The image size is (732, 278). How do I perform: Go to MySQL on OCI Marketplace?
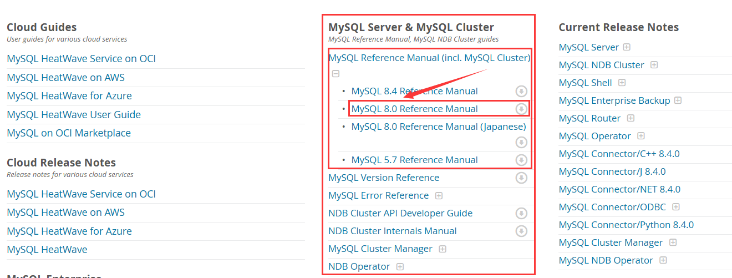point(69,133)
